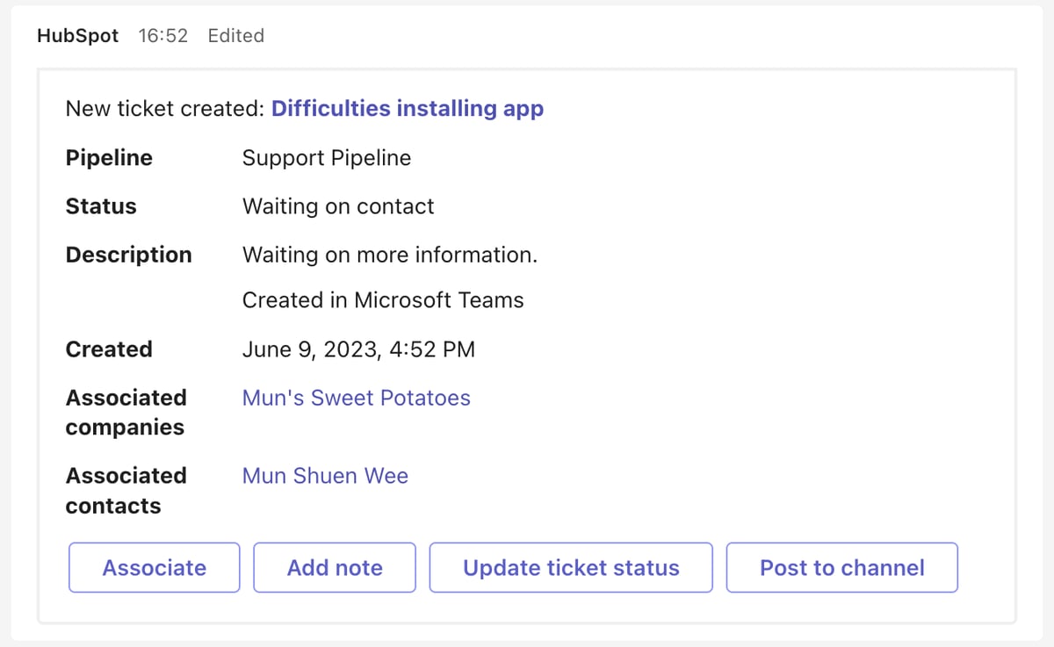Add a note to the ticket

click(334, 567)
